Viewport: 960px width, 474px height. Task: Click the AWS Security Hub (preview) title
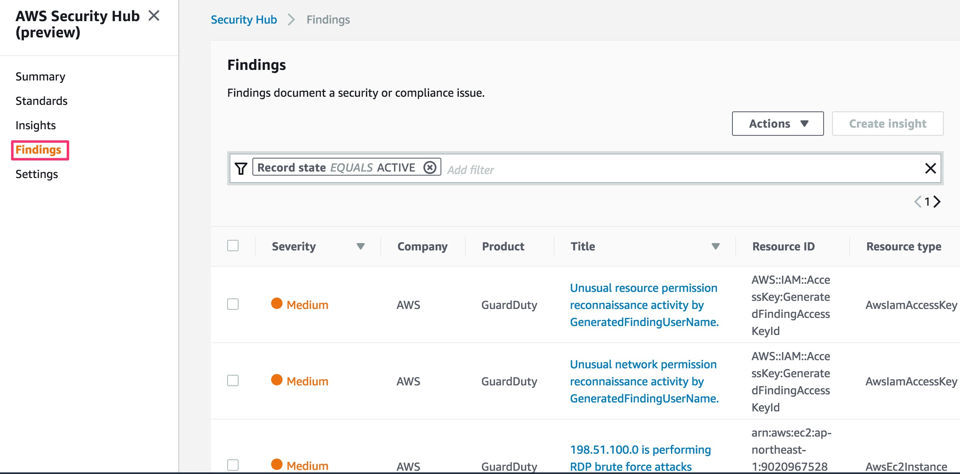pyautogui.click(x=77, y=24)
